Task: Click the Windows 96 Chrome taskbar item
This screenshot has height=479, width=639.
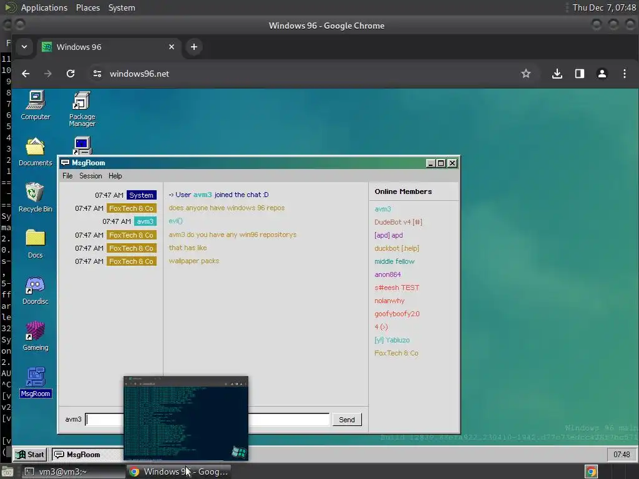Action: pyautogui.click(x=179, y=472)
